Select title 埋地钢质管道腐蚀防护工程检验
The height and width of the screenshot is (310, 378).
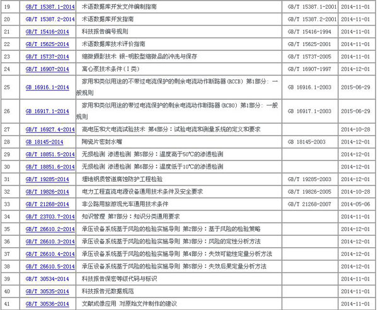click(122, 180)
